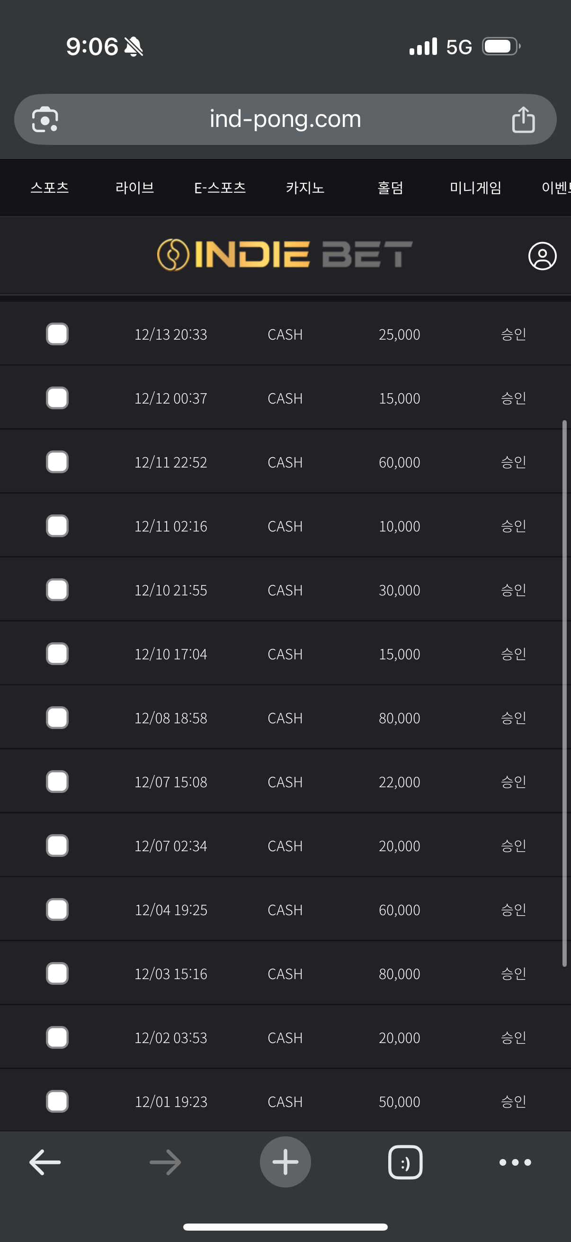Viewport: 571px width, 1242px height.
Task: Check the box for 12/13 20:33 entry
Action: pyautogui.click(x=57, y=334)
